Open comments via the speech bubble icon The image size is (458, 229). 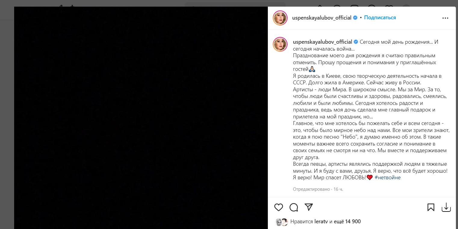coord(294,207)
